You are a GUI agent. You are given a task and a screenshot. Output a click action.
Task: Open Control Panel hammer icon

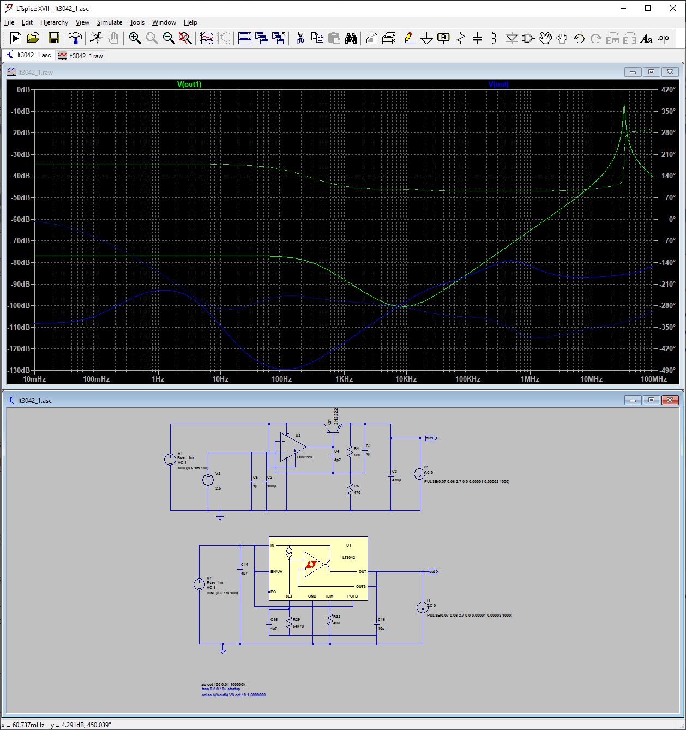pos(75,38)
